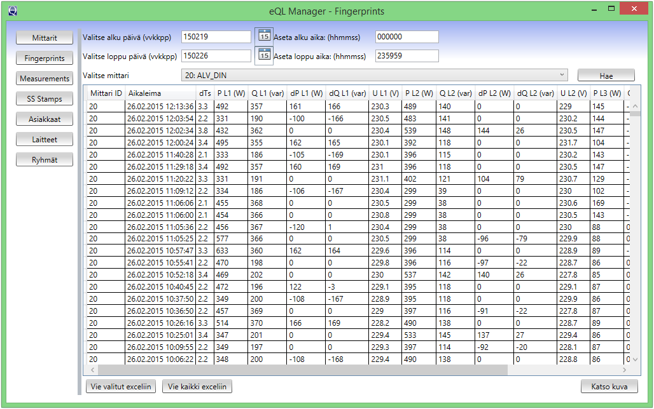Sort by dQ L2 (var) column header
Image resolution: width=654 pixels, height=409 pixels.
(x=536, y=93)
